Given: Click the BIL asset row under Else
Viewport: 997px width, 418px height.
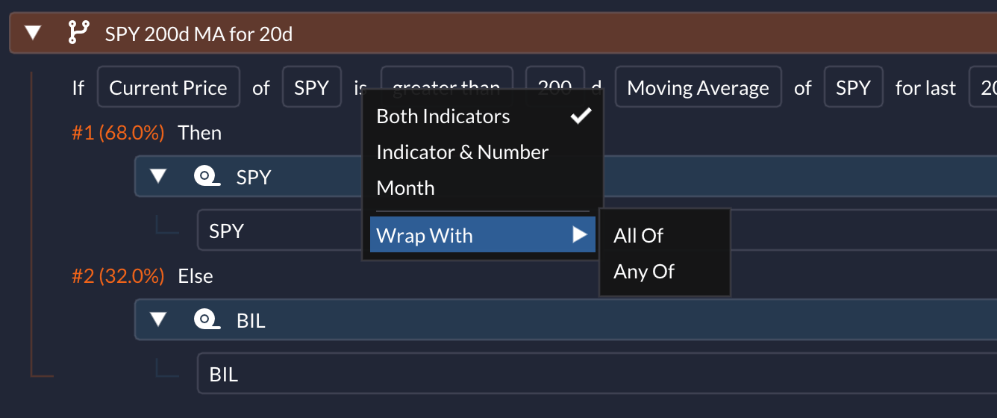Looking at the screenshot, I should (597, 373).
